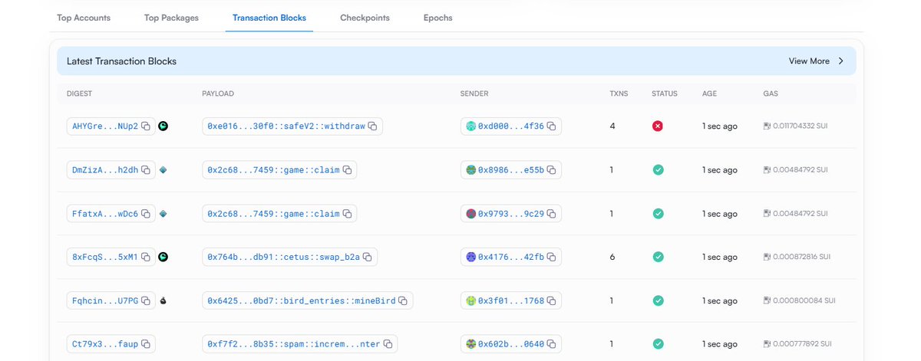The width and height of the screenshot is (921, 361).
Task: Click gas value 0.000800084 SUI
Action: pyautogui.click(x=804, y=300)
